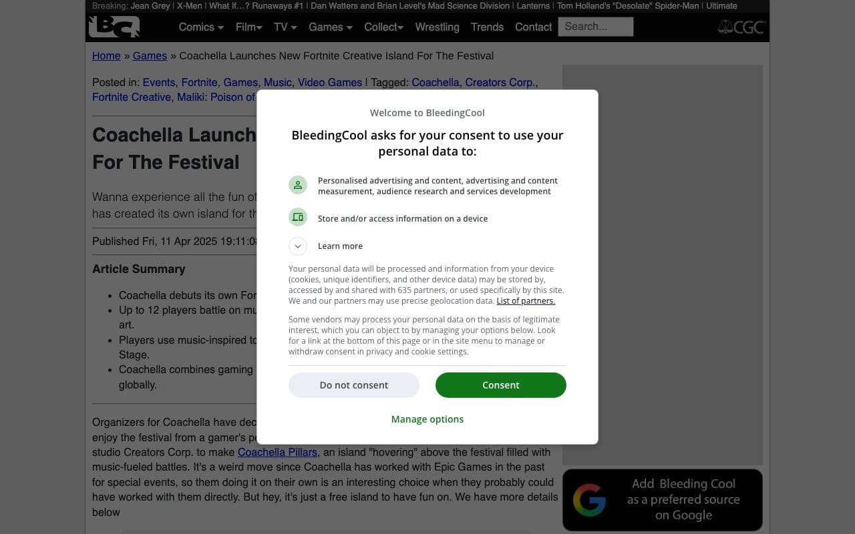Click the Do not consent button
The image size is (855, 534).
pos(354,385)
